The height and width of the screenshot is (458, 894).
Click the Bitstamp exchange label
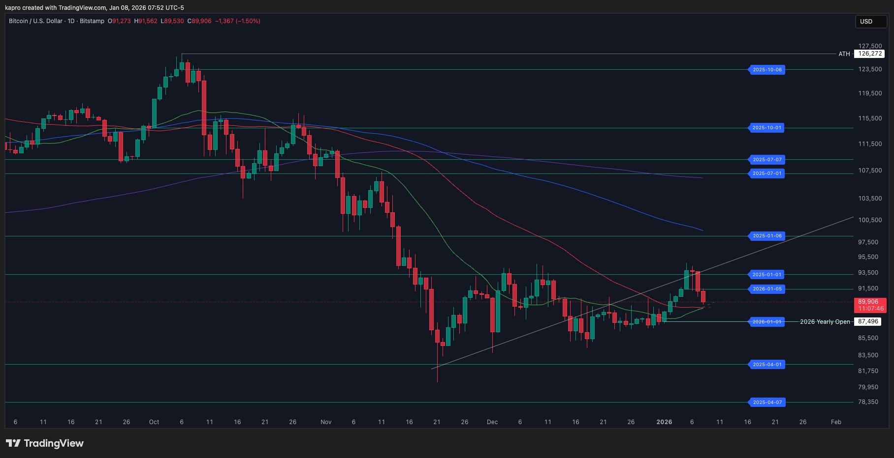(x=93, y=21)
